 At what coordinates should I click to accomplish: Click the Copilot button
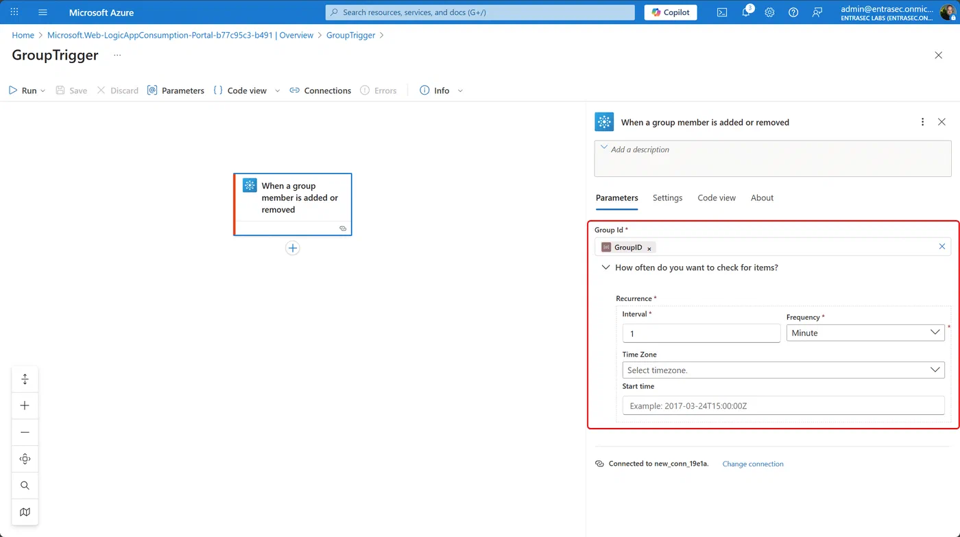(671, 12)
